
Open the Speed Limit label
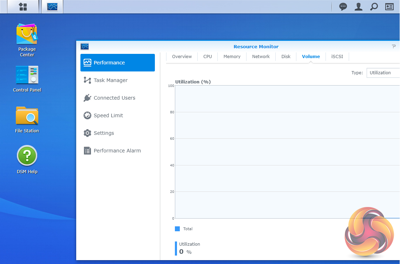coord(108,115)
